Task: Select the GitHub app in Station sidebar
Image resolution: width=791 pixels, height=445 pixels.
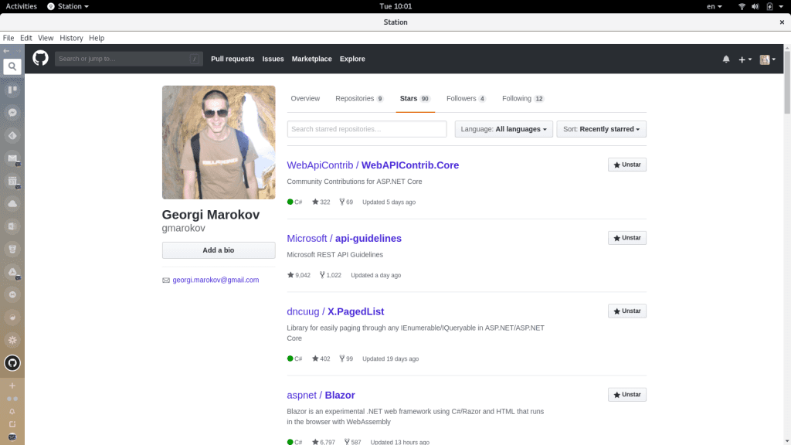Action: (x=12, y=363)
